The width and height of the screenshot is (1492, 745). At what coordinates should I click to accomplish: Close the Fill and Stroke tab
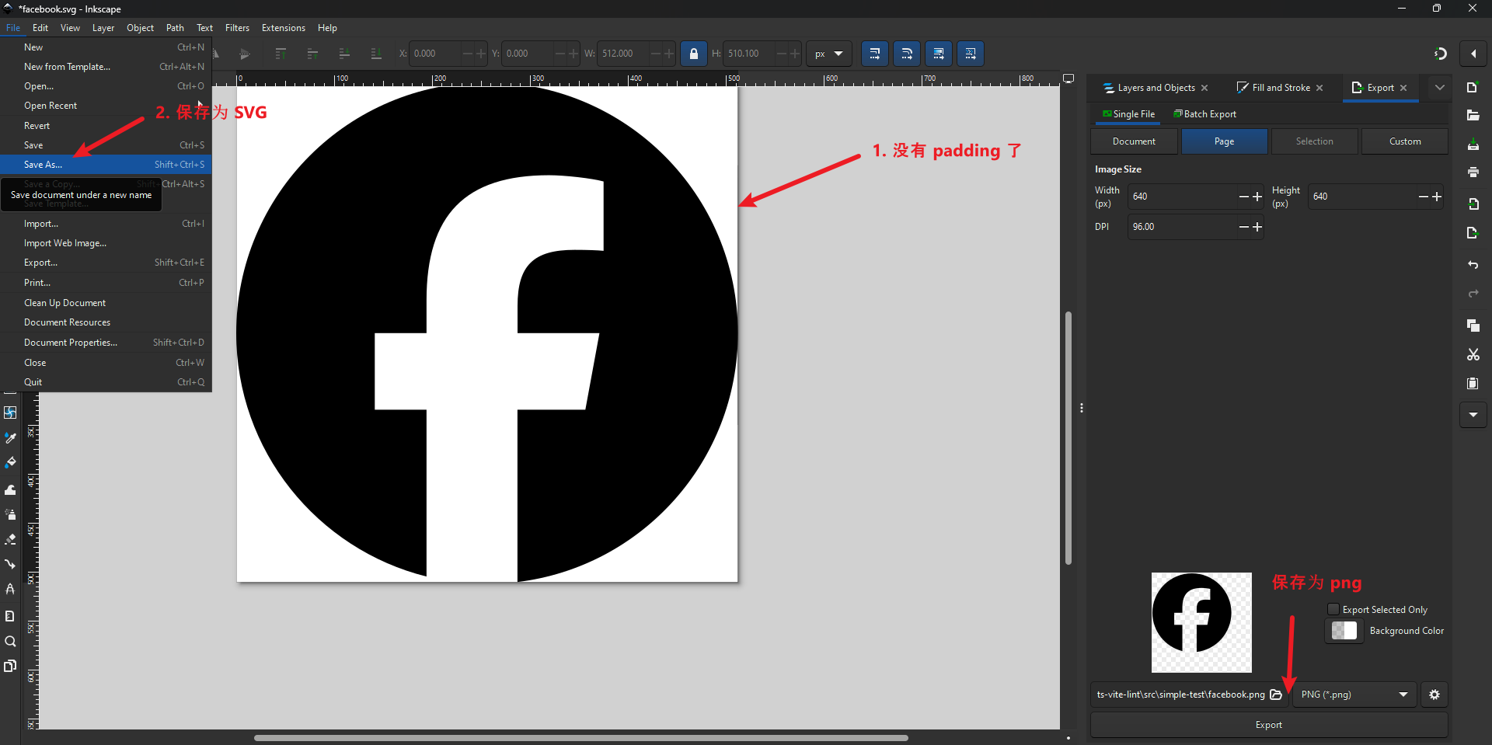point(1319,88)
